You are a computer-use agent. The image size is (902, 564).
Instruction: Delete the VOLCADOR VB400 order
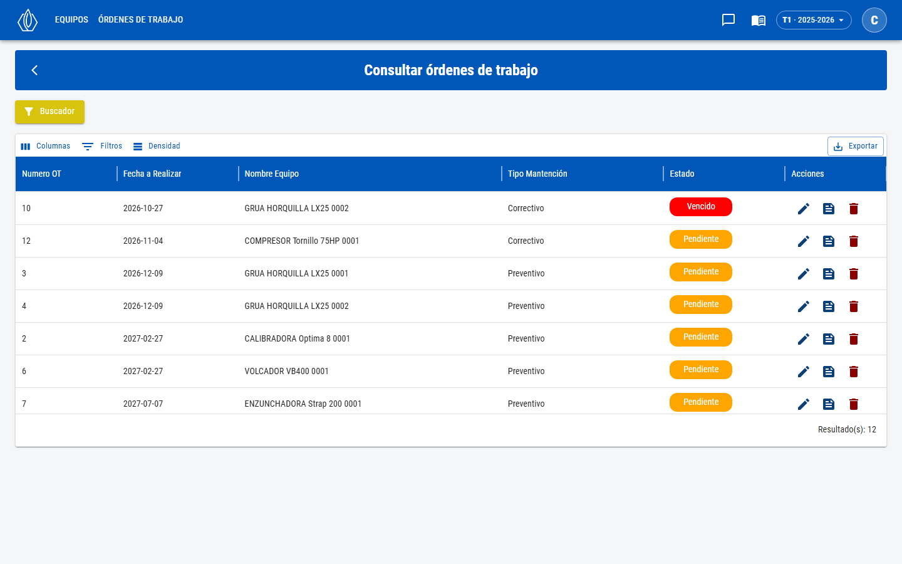point(854,372)
